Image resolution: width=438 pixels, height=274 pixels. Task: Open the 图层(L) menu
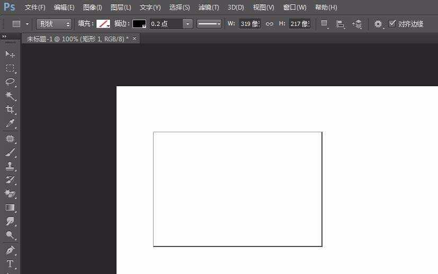(x=121, y=7)
